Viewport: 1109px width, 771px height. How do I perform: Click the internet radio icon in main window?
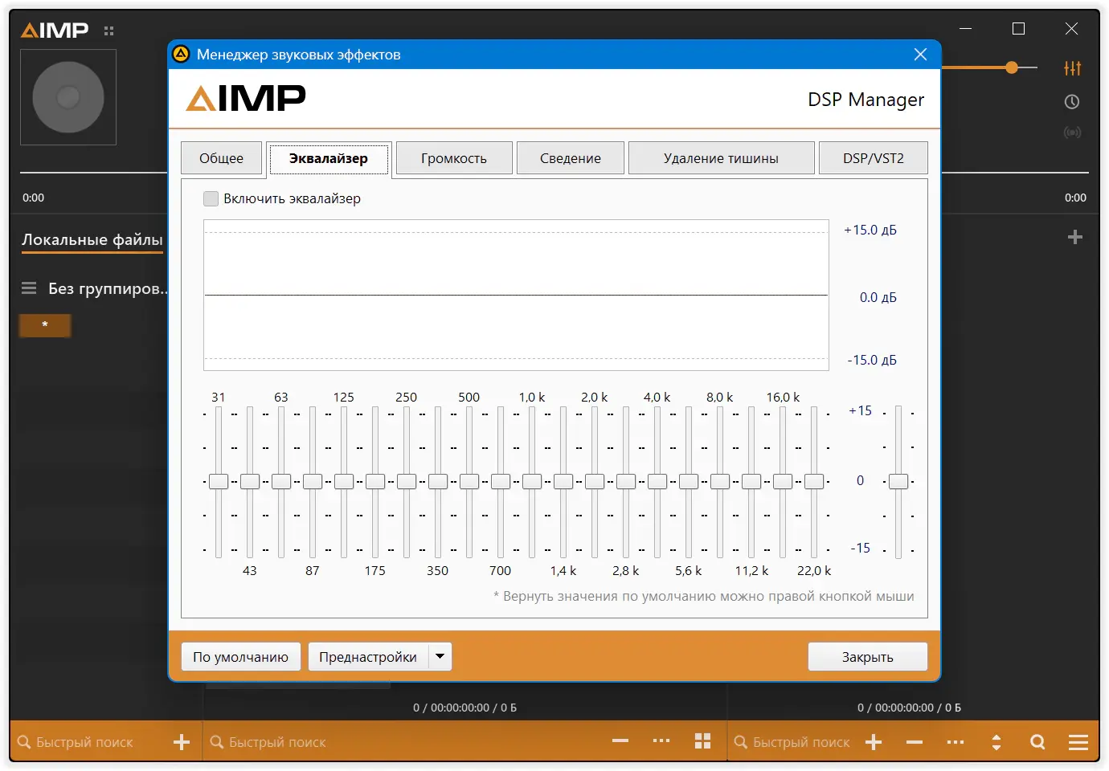coord(1072,133)
